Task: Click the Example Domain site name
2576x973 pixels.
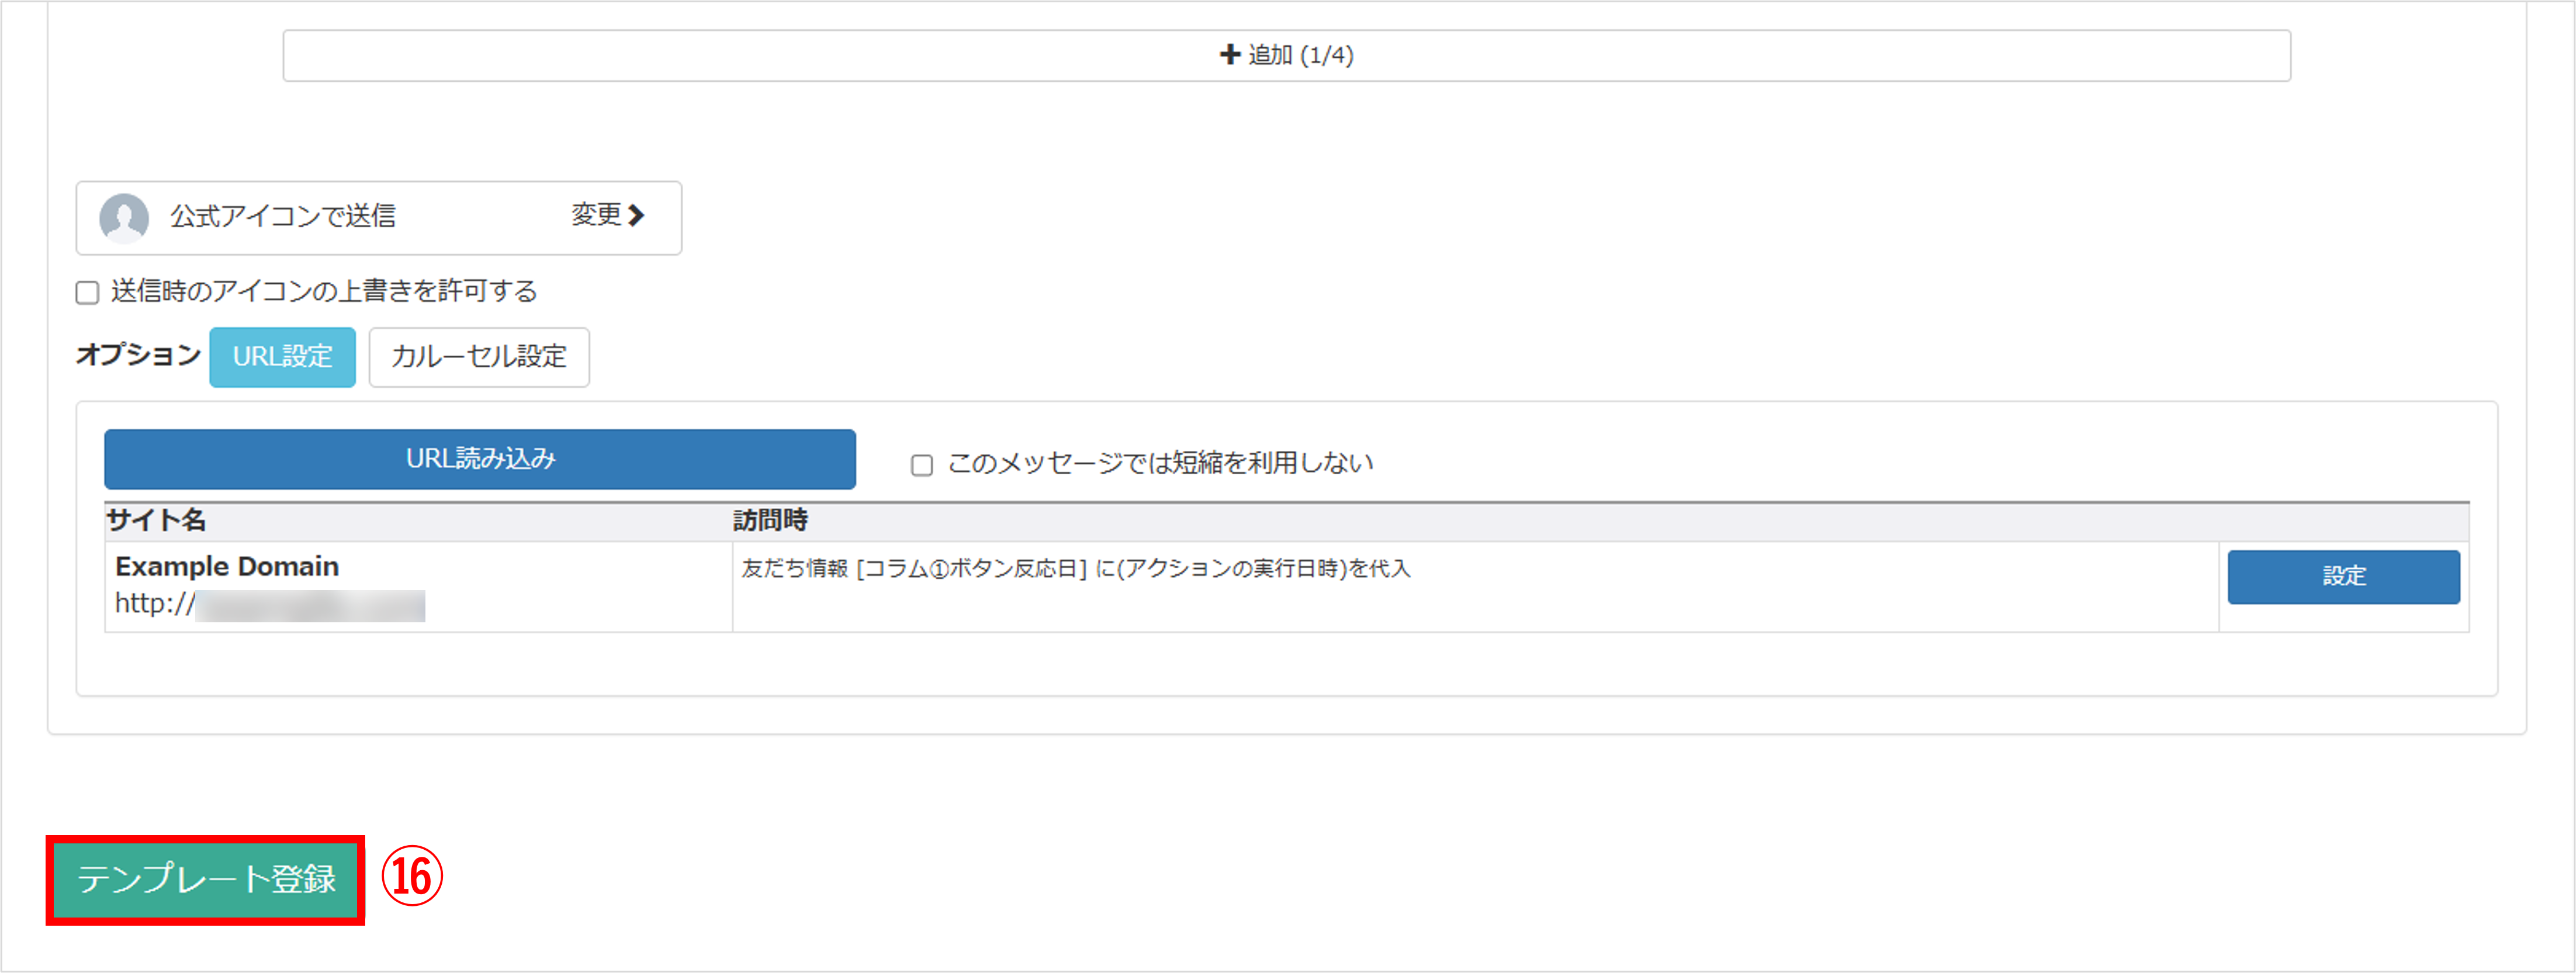Action: tap(227, 567)
